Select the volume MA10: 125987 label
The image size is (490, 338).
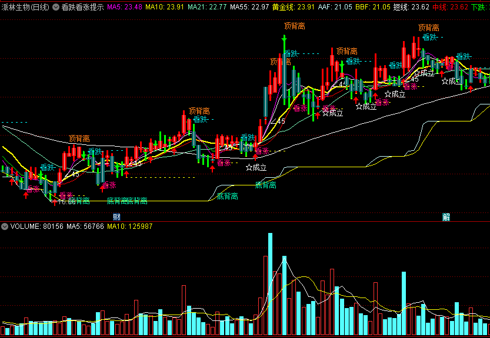129,227
